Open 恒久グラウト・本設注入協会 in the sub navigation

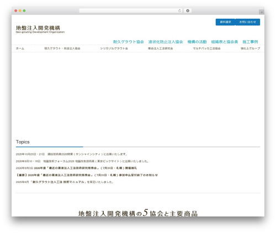(x=62, y=48)
